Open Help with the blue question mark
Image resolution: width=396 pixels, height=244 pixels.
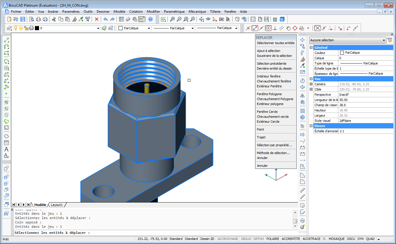click(x=151, y=19)
